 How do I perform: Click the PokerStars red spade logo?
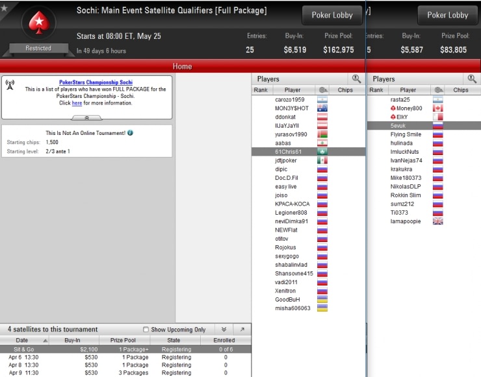coord(39,22)
